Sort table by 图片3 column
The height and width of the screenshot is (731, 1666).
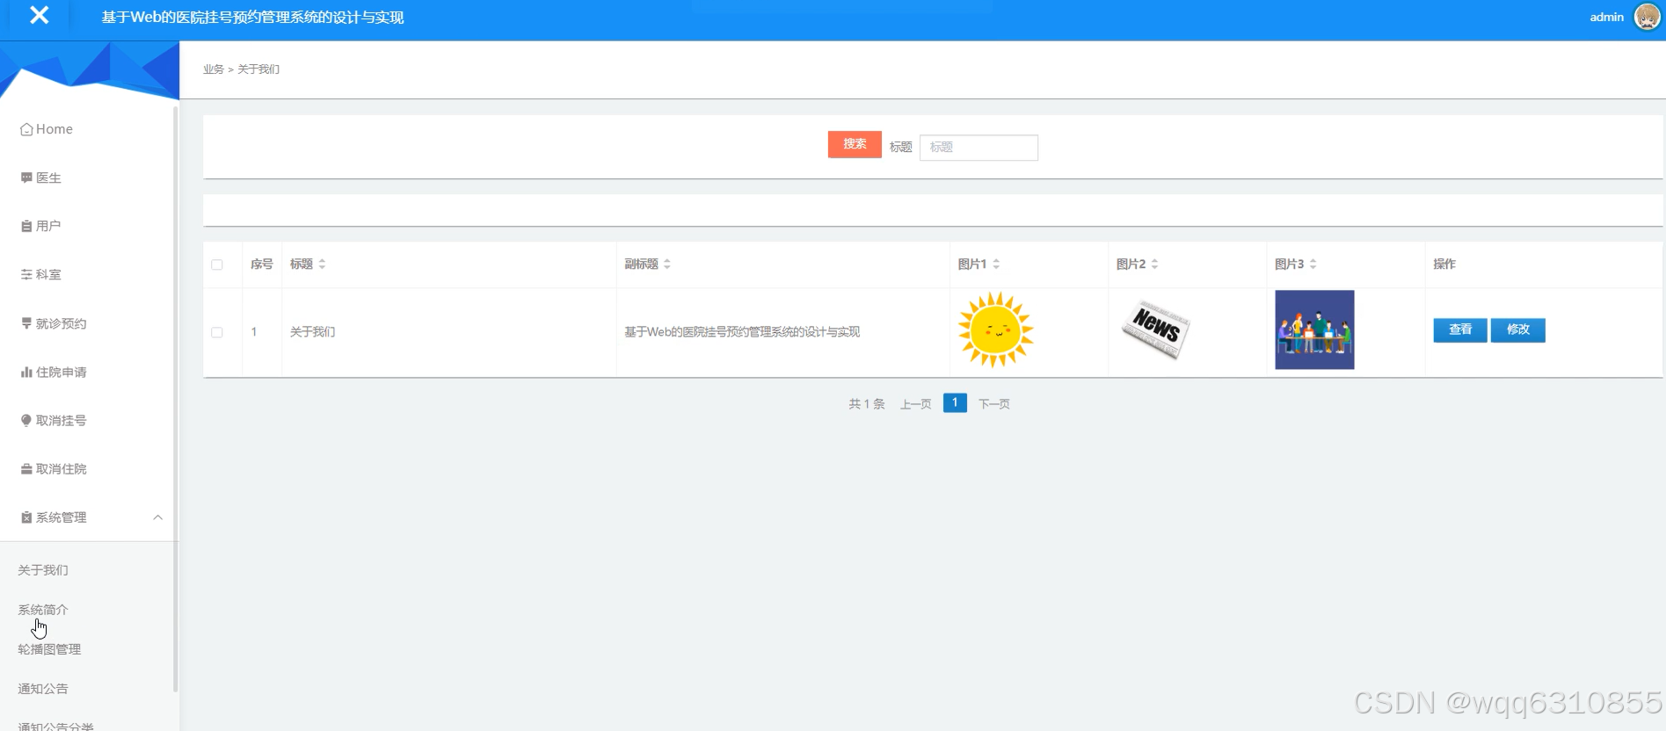click(1313, 264)
